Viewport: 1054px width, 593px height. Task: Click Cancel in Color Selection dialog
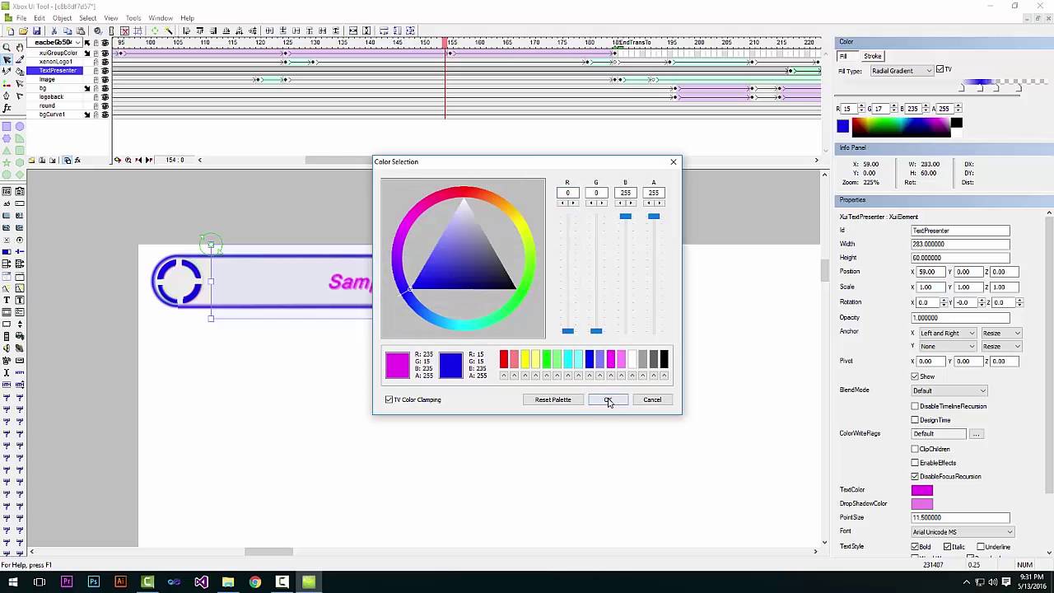652,399
